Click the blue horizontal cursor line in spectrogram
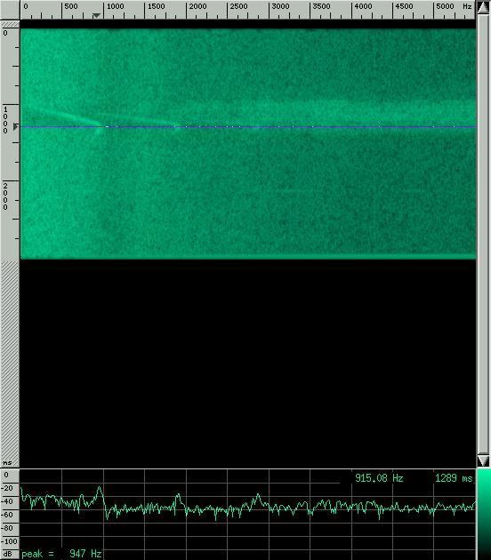The height and width of the screenshot is (560, 491). pos(248,127)
